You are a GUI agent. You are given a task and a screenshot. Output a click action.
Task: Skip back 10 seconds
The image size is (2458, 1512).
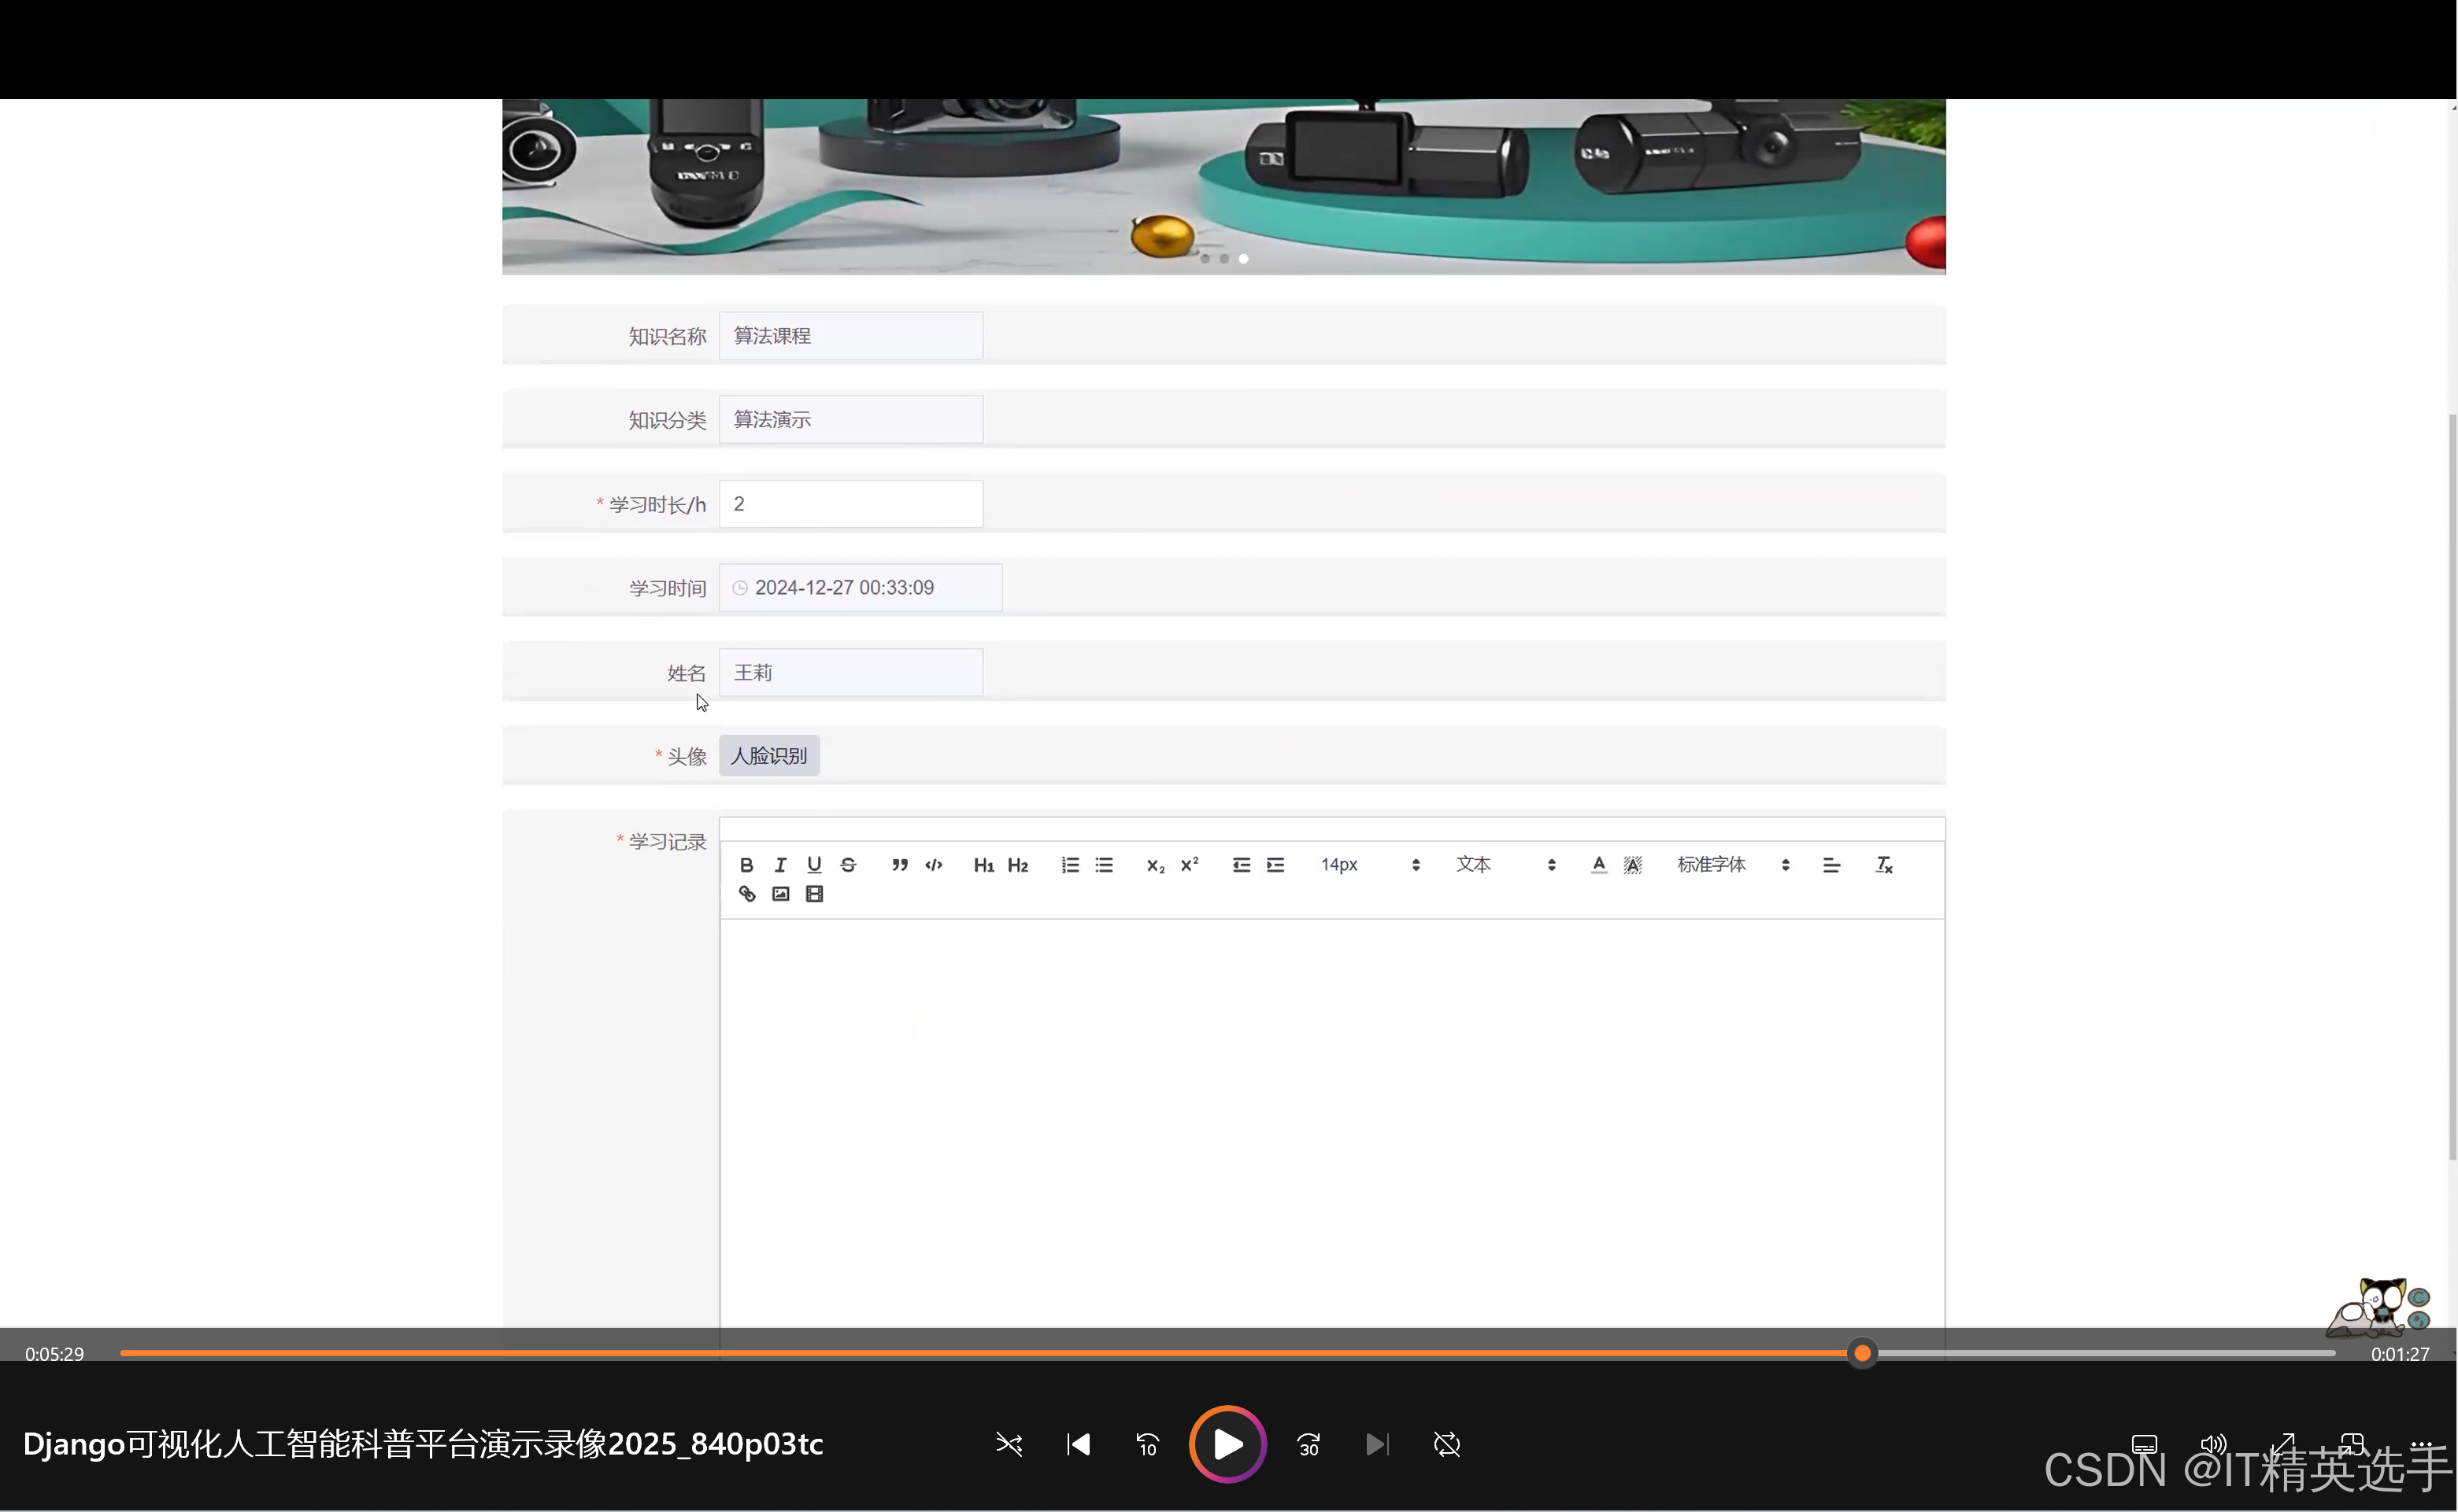click(x=1148, y=1445)
